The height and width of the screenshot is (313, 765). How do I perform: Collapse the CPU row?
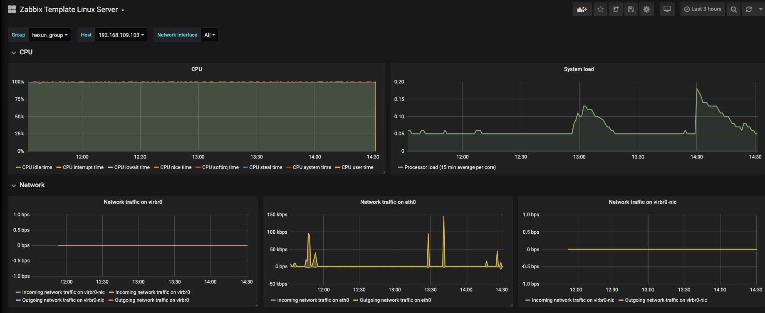(x=22, y=52)
